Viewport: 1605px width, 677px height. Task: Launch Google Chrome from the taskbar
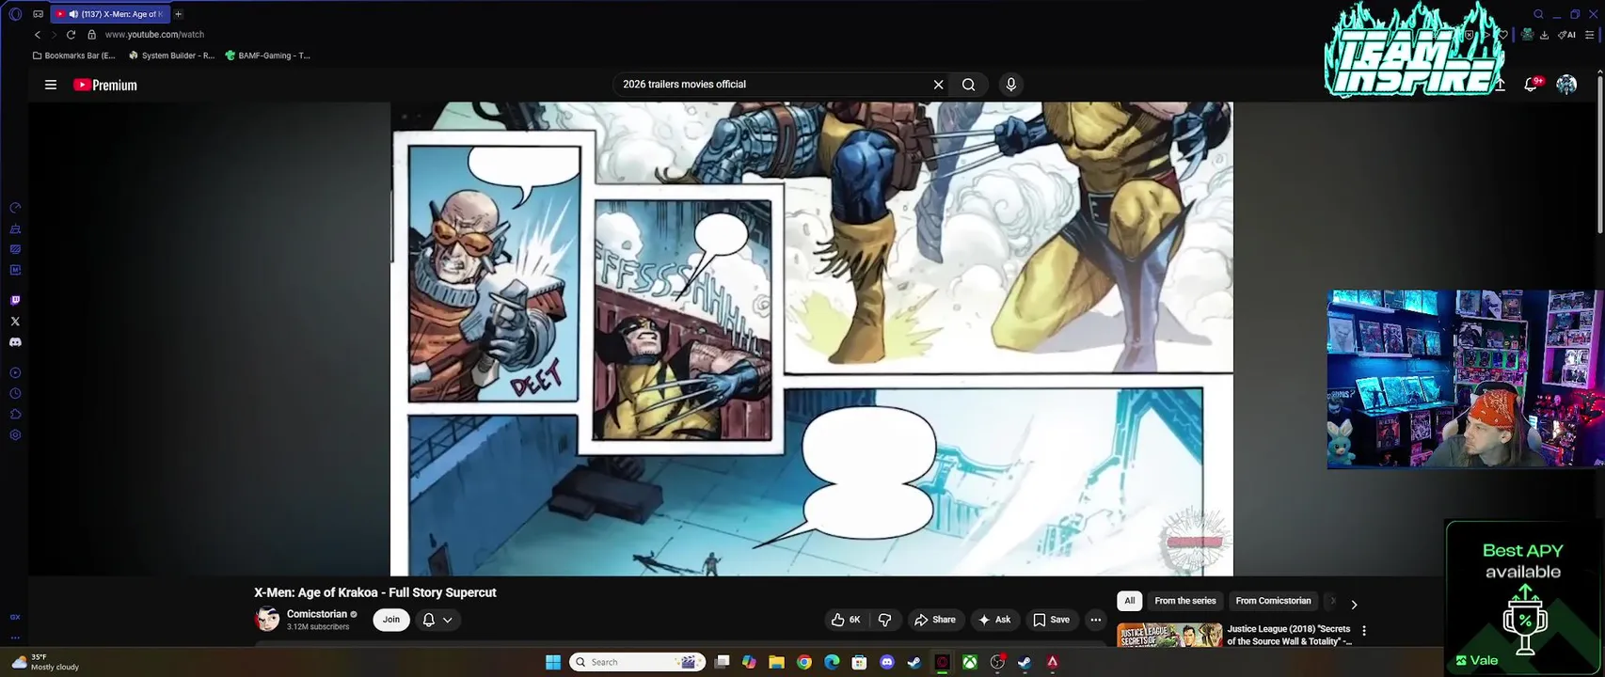[x=804, y=662]
